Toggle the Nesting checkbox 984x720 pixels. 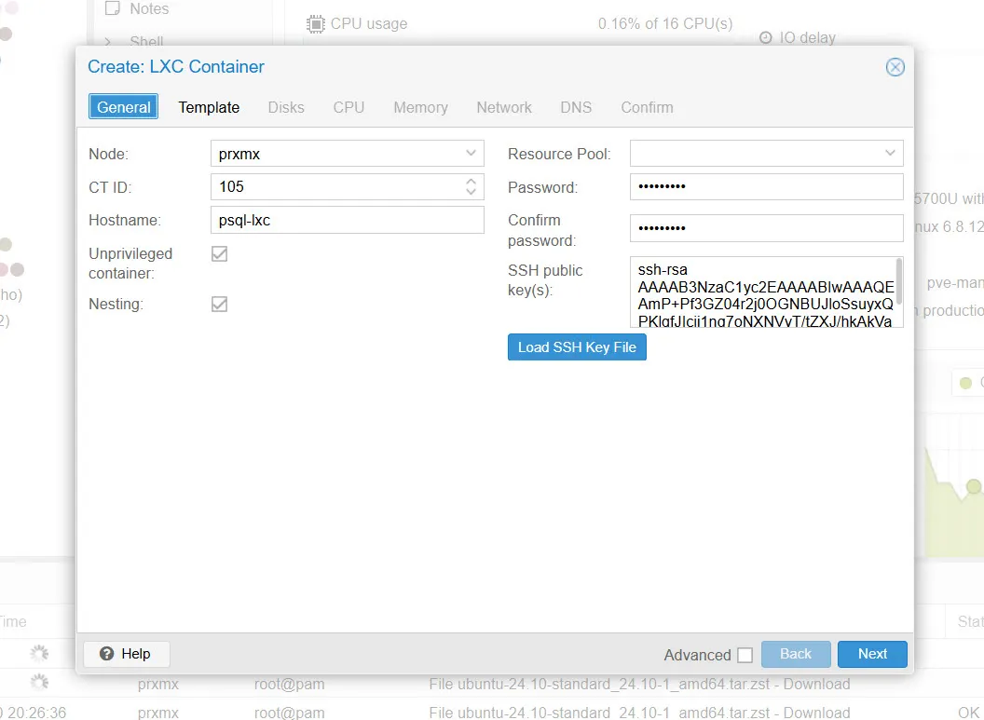pos(220,304)
